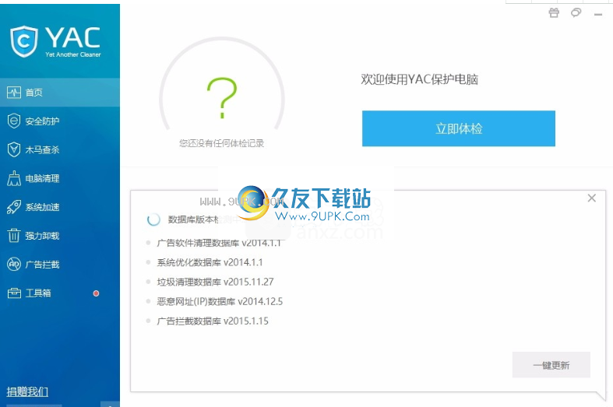Select 恶意网址(IP)数据库 v2014.12.5 entry

pyautogui.click(x=220, y=301)
